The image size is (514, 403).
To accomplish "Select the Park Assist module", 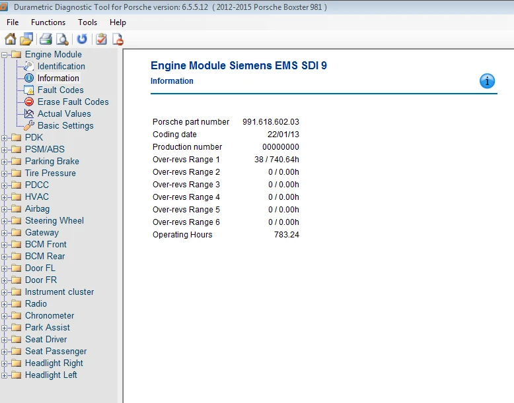I will click(x=48, y=327).
